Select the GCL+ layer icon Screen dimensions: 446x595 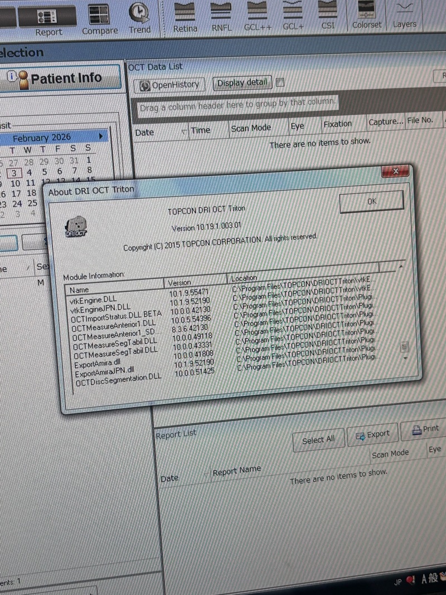pyautogui.click(x=293, y=16)
